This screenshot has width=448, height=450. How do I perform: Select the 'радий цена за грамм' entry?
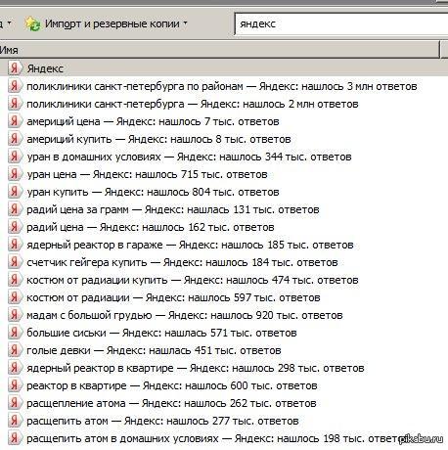pos(173,209)
